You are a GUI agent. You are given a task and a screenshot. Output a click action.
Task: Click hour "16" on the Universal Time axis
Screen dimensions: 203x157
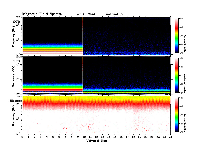pos(121,137)
